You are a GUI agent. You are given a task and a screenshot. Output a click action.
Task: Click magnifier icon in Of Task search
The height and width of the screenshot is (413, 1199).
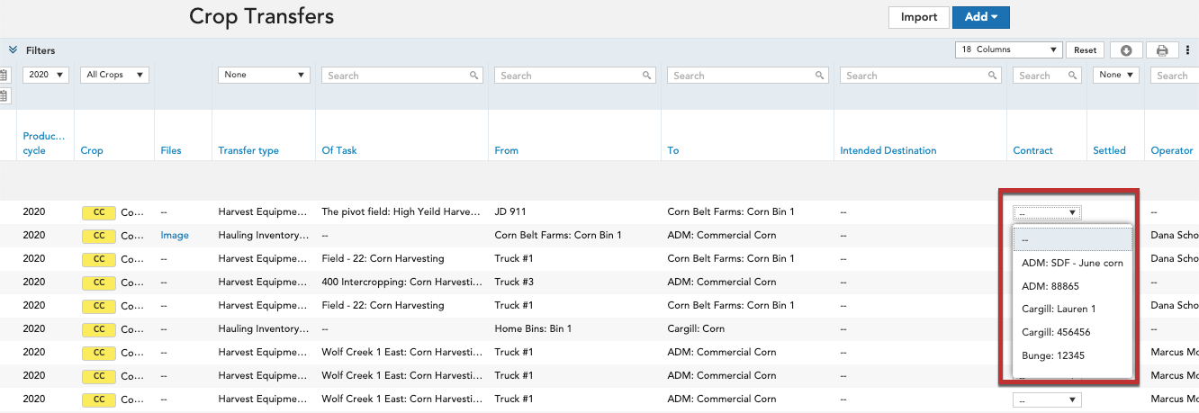(x=473, y=76)
